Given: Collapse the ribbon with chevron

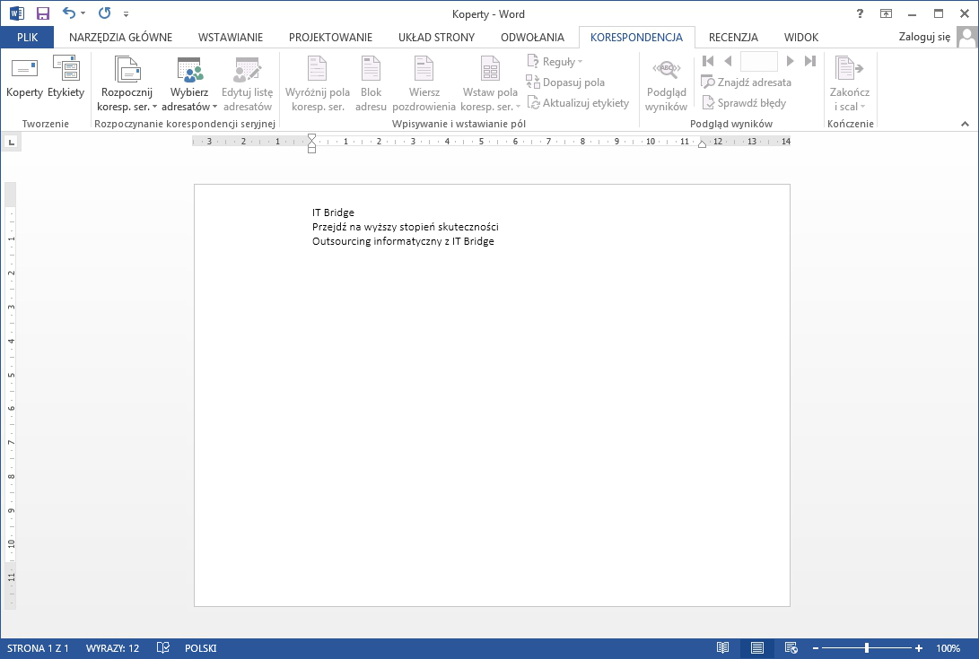Looking at the screenshot, I should tap(965, 125).
